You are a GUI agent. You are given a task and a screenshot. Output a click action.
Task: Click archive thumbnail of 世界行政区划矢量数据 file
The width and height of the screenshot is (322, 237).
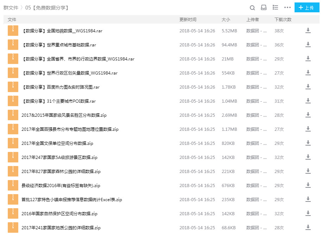click(x=13, y=73)
